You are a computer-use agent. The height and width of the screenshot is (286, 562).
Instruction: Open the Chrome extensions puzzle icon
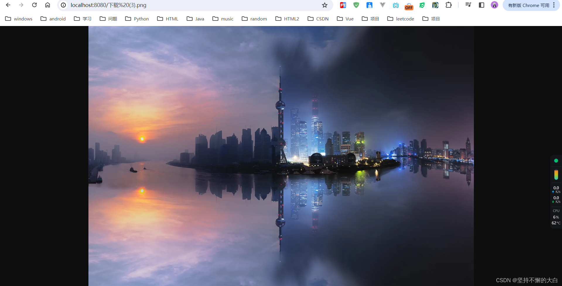coord(449,5)
